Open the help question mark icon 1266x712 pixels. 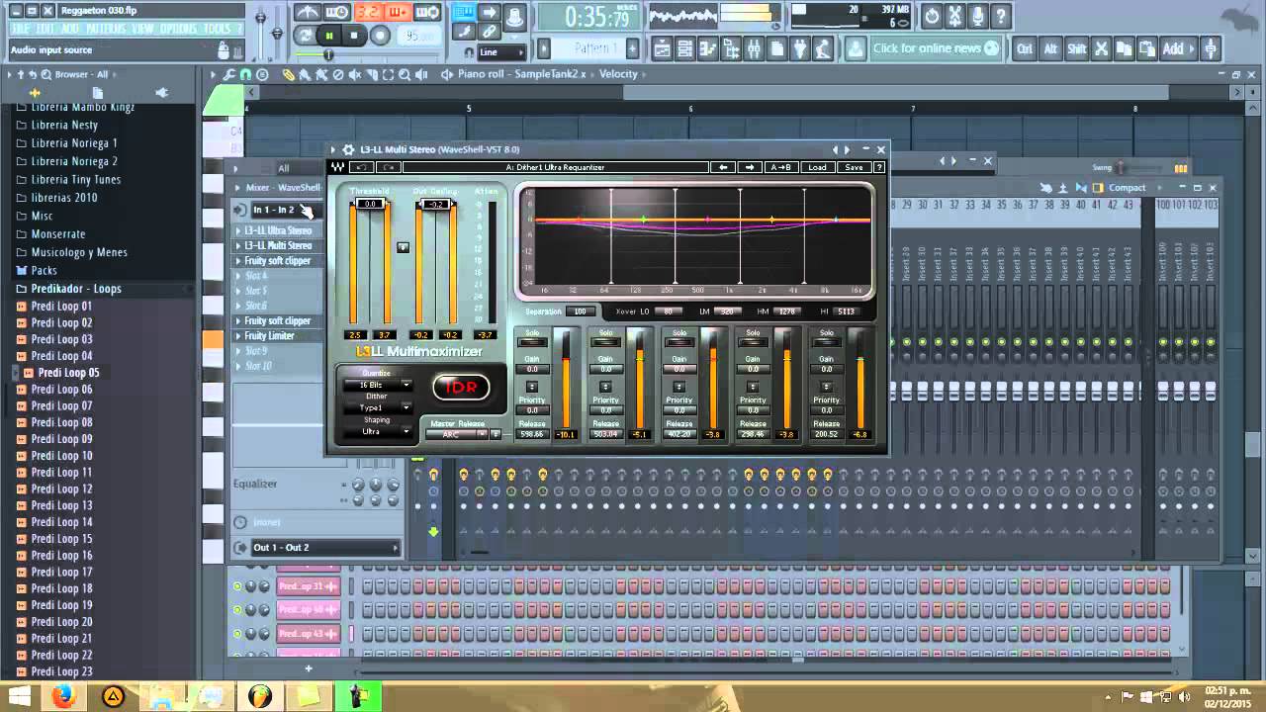pyautogui.click(x=1001, y=16)
